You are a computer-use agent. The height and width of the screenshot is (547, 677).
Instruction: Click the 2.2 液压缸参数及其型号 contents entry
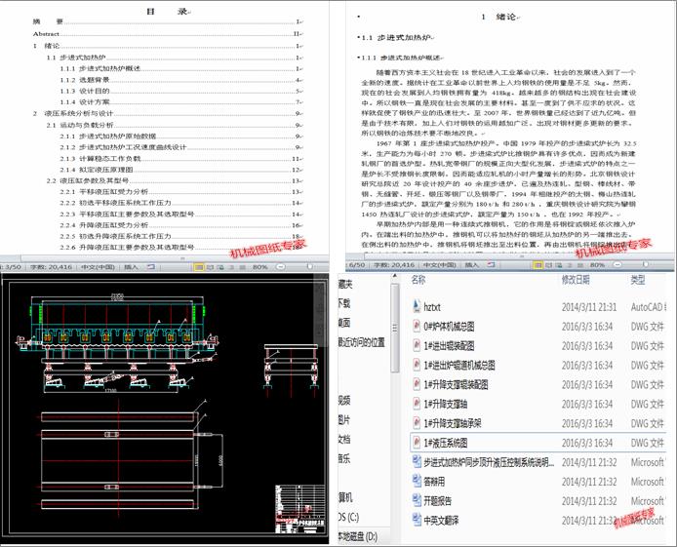pos(175,180)
